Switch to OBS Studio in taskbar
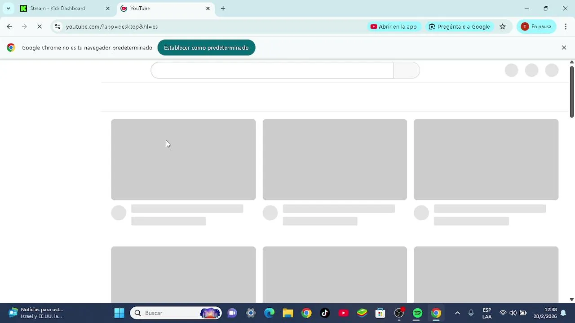The width and height of the screenshot is (575, 323). pyautogui.click(x=399, y=313)
